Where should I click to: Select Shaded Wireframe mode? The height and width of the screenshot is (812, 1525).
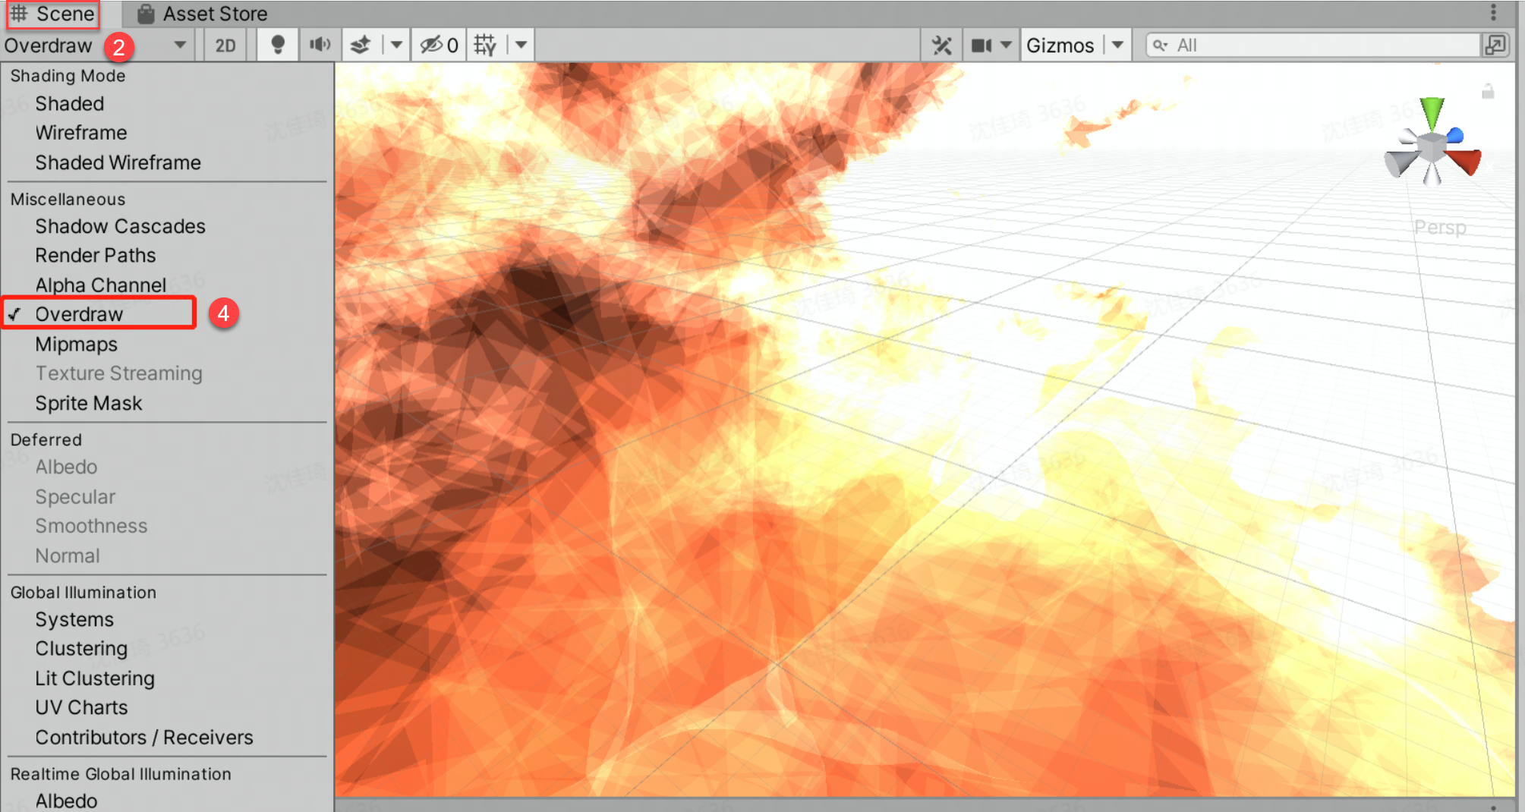[118, 162]
